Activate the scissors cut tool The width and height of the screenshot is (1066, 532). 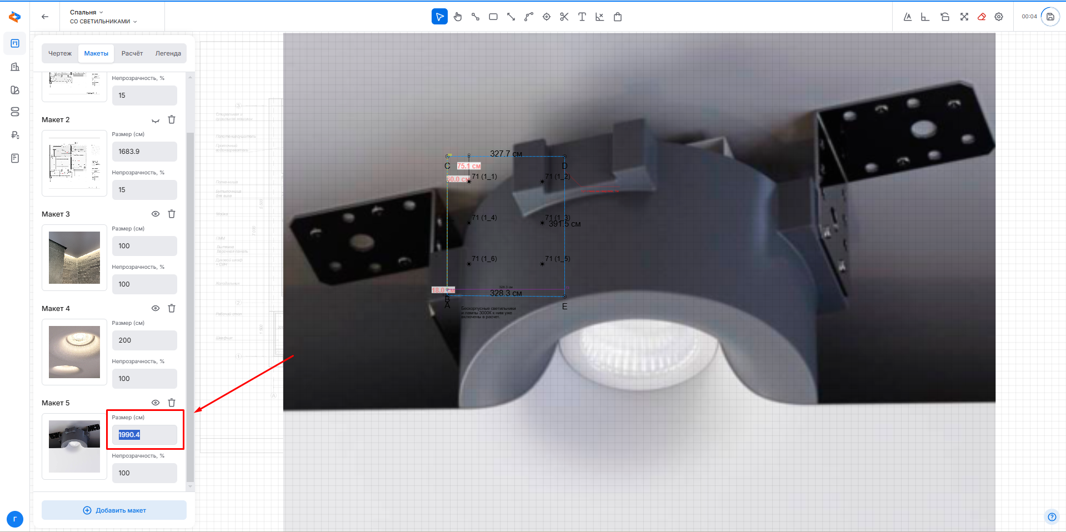[x=564, y=17]
